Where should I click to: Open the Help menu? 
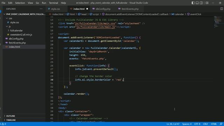point(63,3)
